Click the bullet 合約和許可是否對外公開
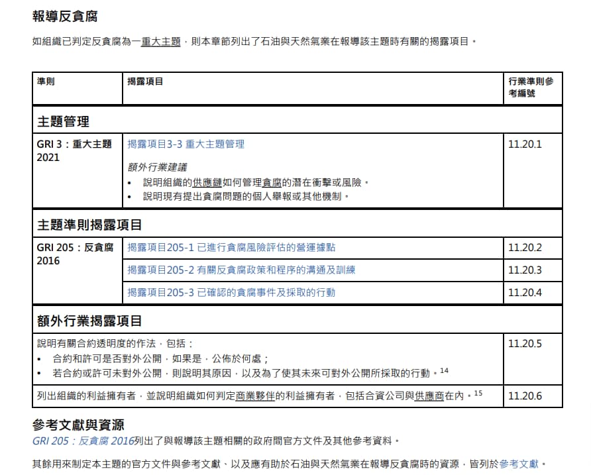This screenshot has width=591, height=475. (160, 358)
